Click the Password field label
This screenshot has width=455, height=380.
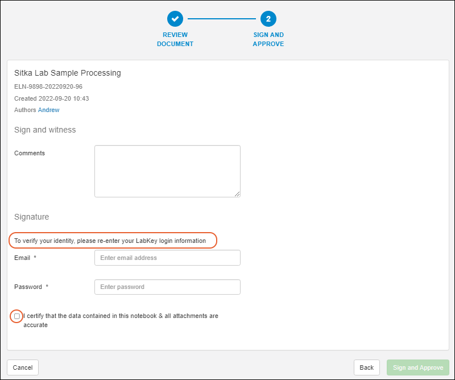(x=28, y=287)
